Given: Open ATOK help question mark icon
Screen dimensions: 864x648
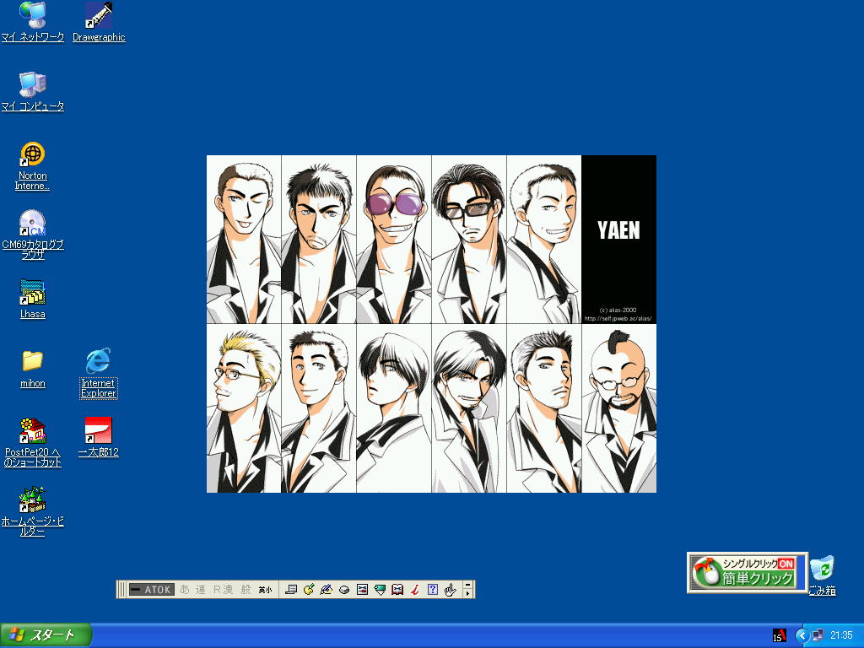Looking at the screenshot, I should click(x=432, y=590).
